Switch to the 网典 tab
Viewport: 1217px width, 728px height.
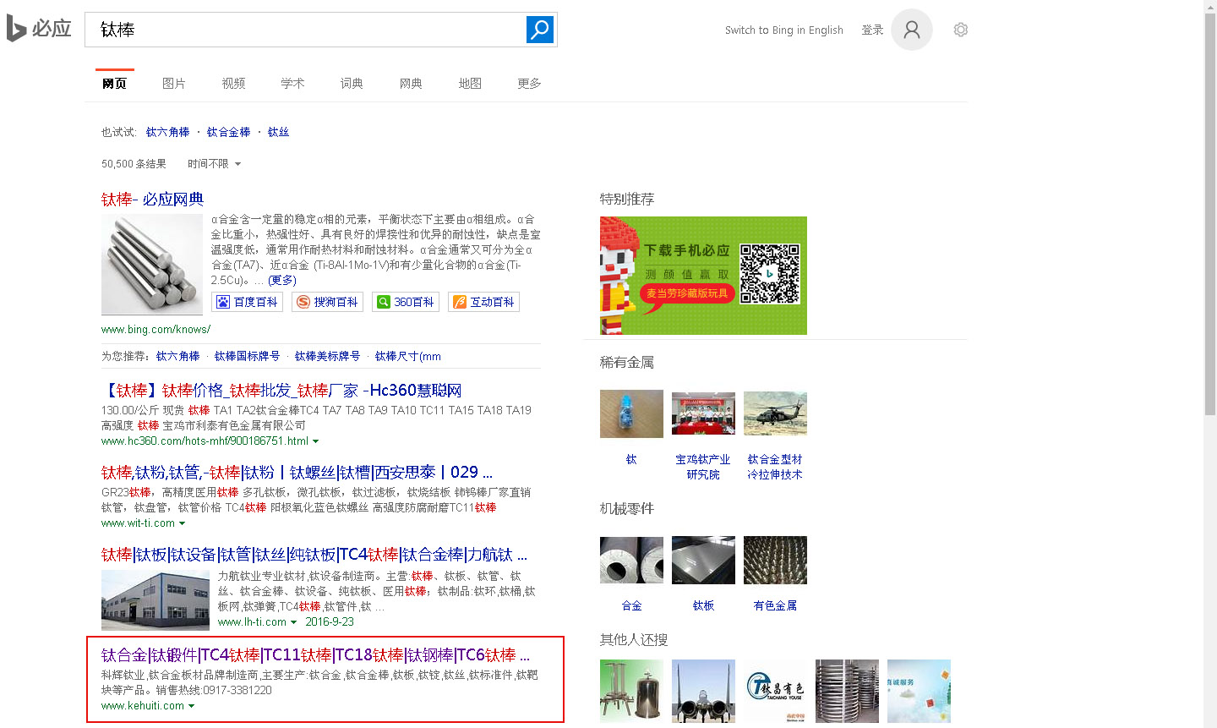411,83
